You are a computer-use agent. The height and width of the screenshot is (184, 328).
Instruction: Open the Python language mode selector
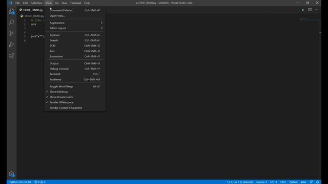293,182
